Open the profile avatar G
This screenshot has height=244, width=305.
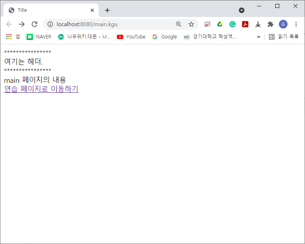point(283,24)
